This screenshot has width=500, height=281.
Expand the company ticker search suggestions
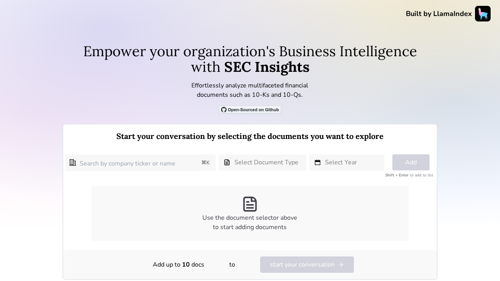[x=133, y=163]
